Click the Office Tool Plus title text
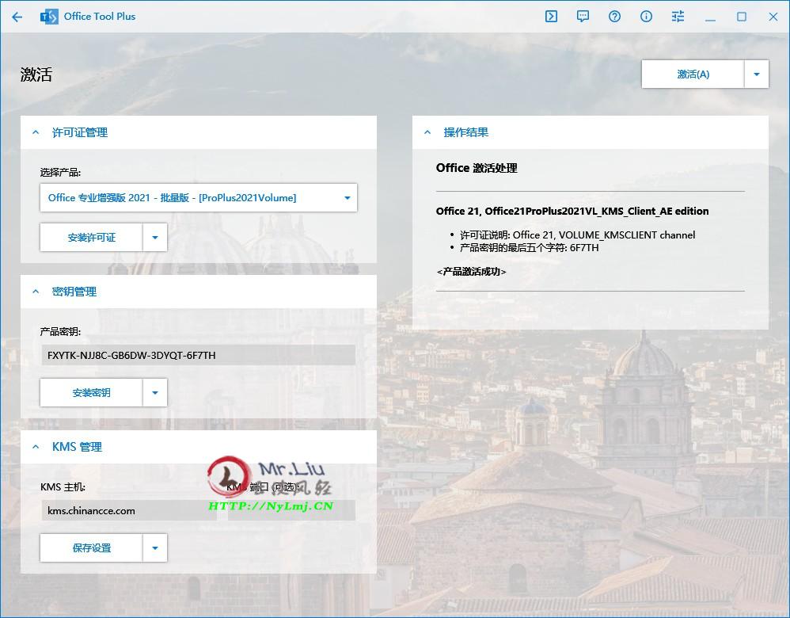 click(x=100, y=16)
